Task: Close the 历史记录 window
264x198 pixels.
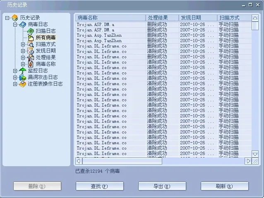Action: (x=258, y=5)
